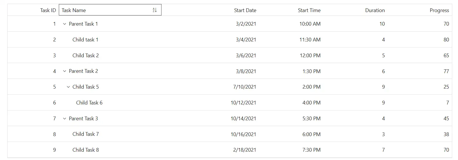Image resolution: width=458 pixels, height=160 pixels.
Task: Click the Task Name header label
Action: click(x=74, y=10)
